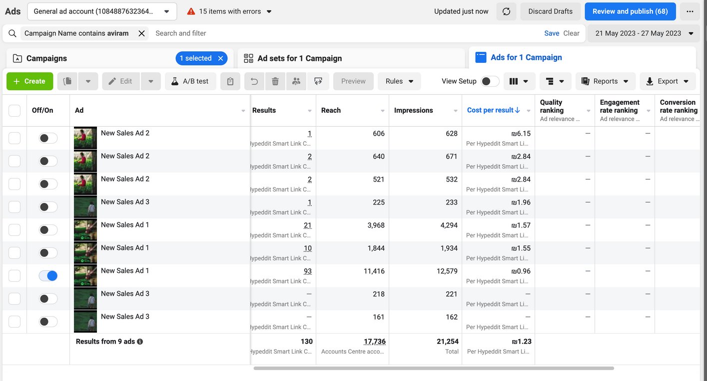Image resolution: width=707 pixels, height=381 pixels.
Task: Click the 17,736 total reach value
Action: (x=375, y=342)
